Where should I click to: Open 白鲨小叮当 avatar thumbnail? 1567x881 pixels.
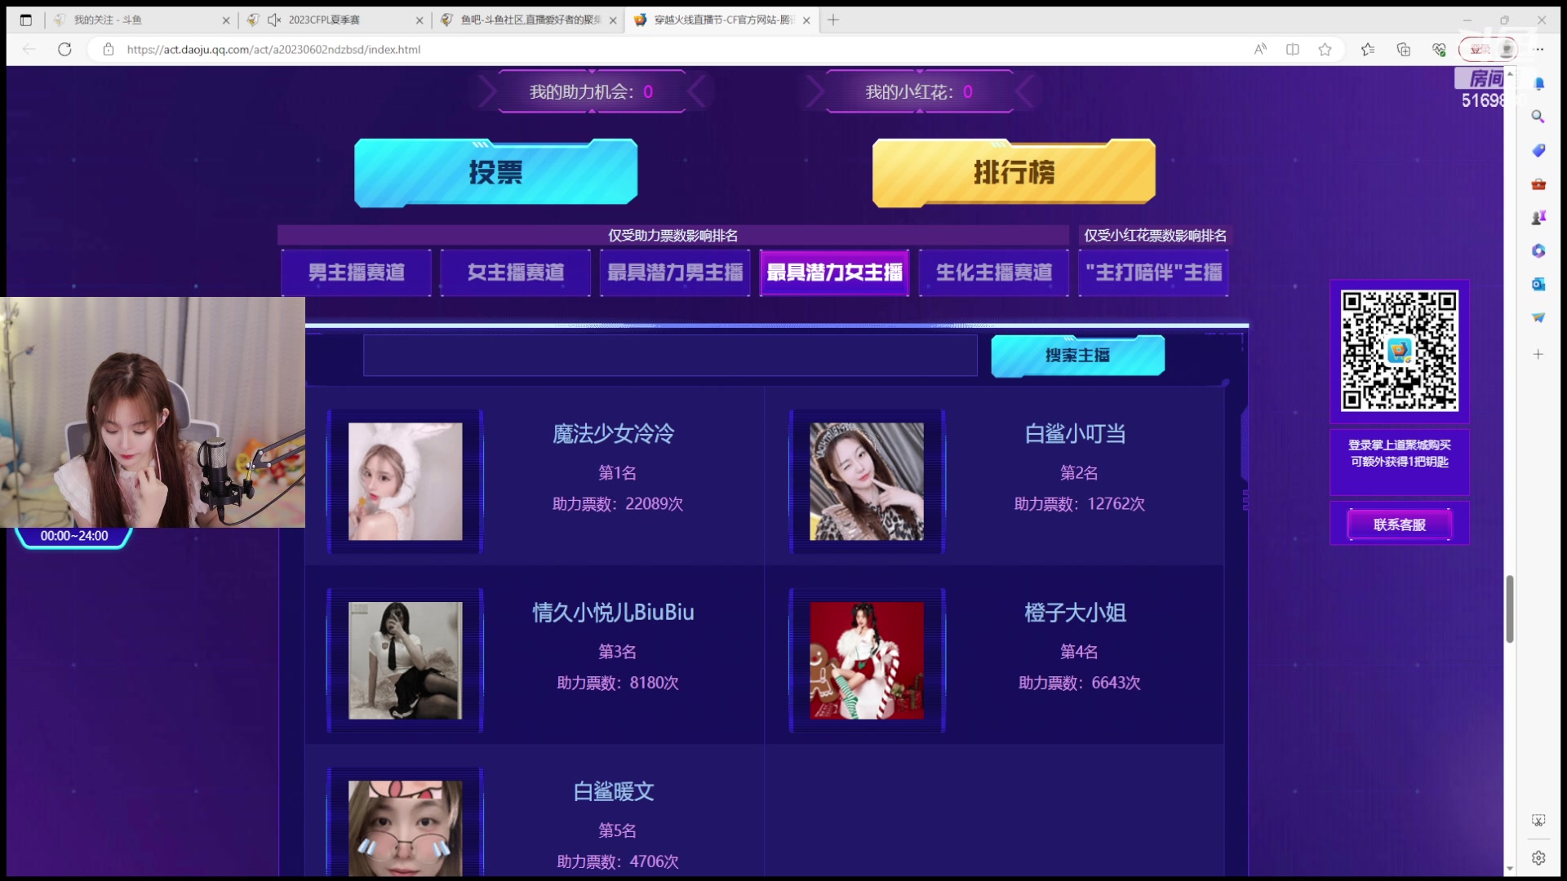click(867, 481)
